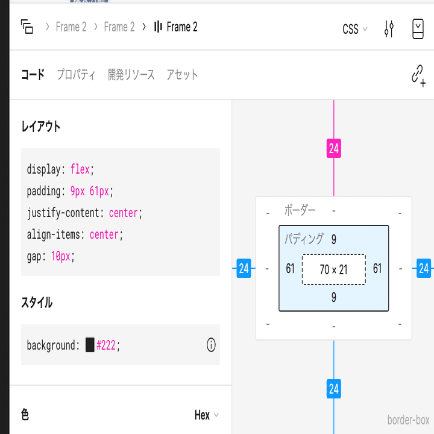
Task: Open the アセット tab
Action: click(182, 75)
